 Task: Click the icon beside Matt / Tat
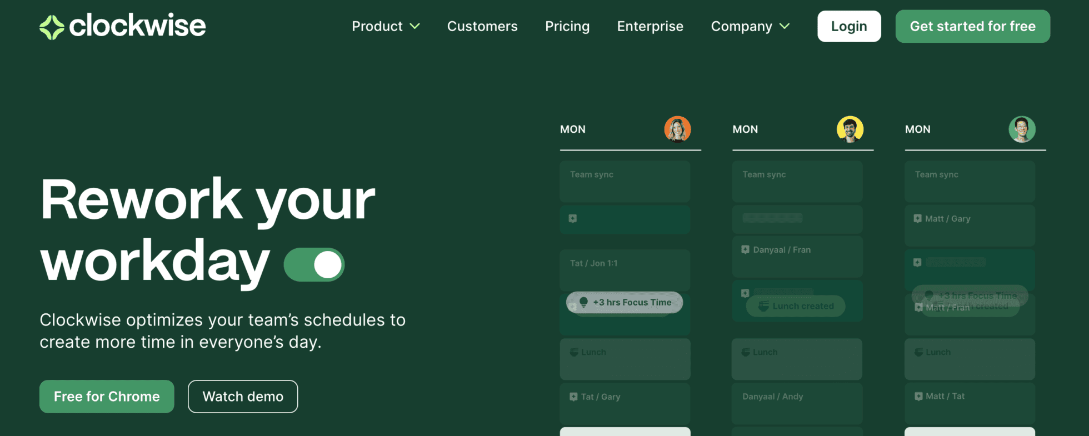918,396
